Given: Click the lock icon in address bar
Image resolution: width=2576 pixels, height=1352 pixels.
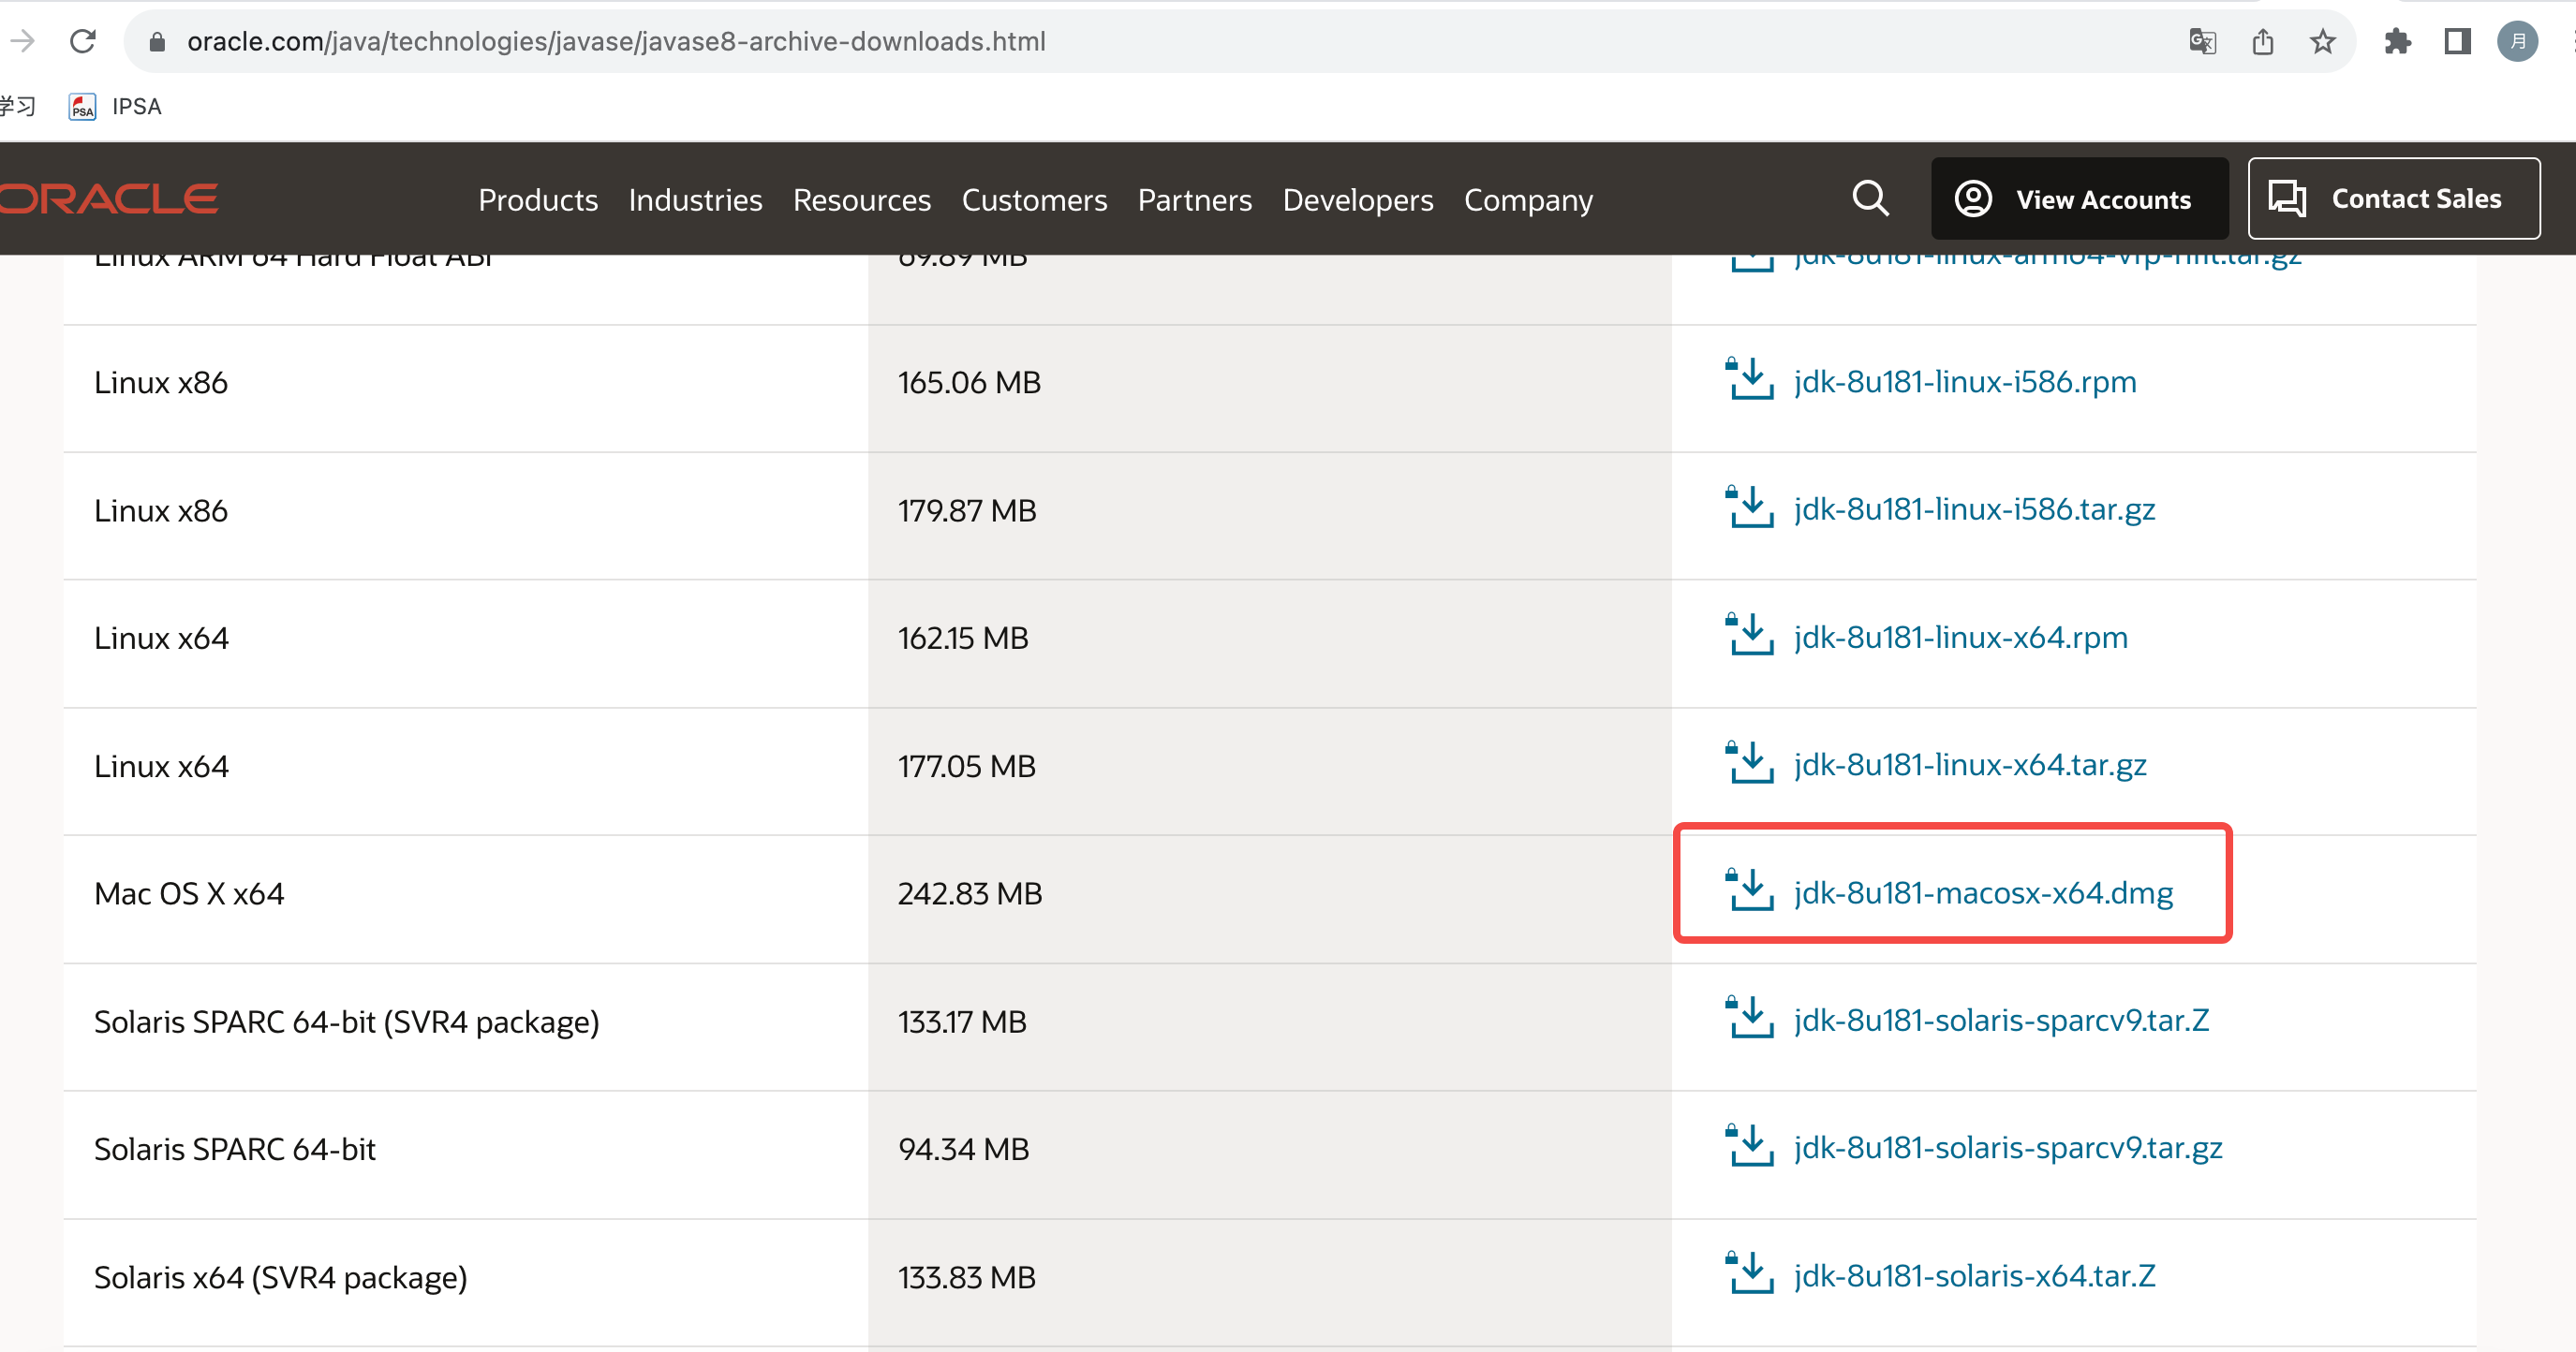Looking at the screenshot, I should tap(157, 41).
